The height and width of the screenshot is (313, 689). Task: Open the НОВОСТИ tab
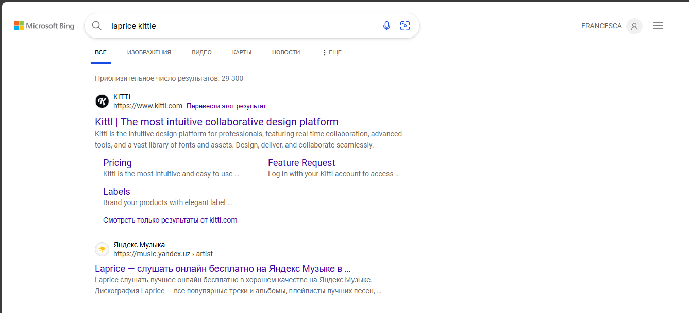[285, 52]
